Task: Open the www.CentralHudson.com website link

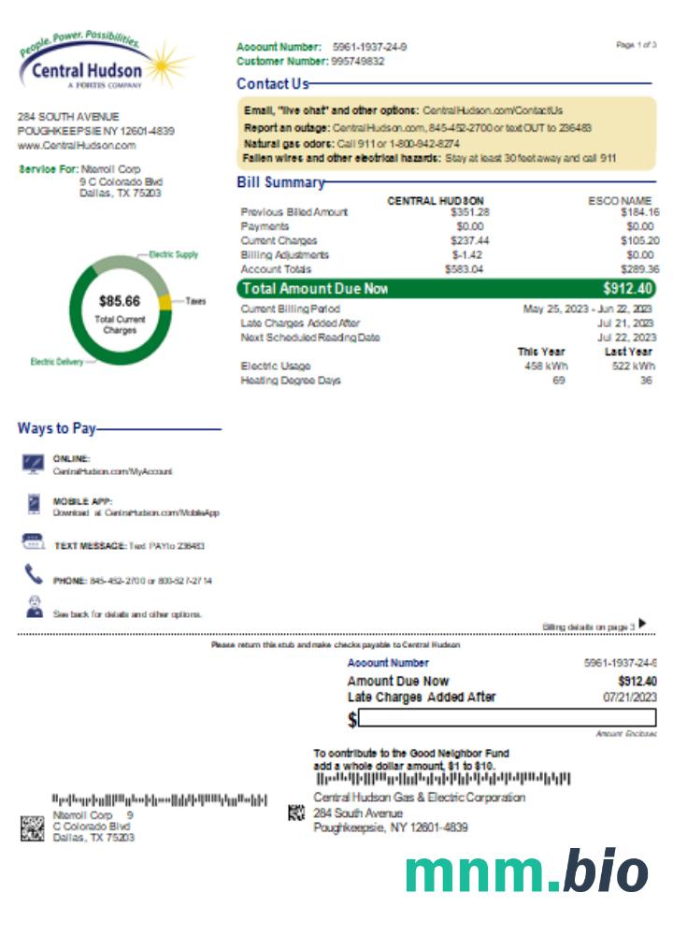Action: tap(77, 146)
